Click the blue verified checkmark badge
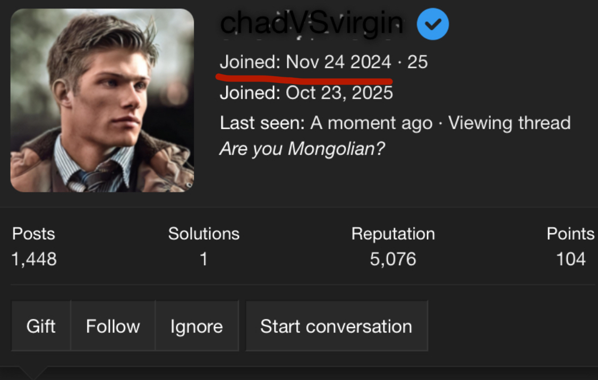598x380 pixels. (x=433, y=24)
